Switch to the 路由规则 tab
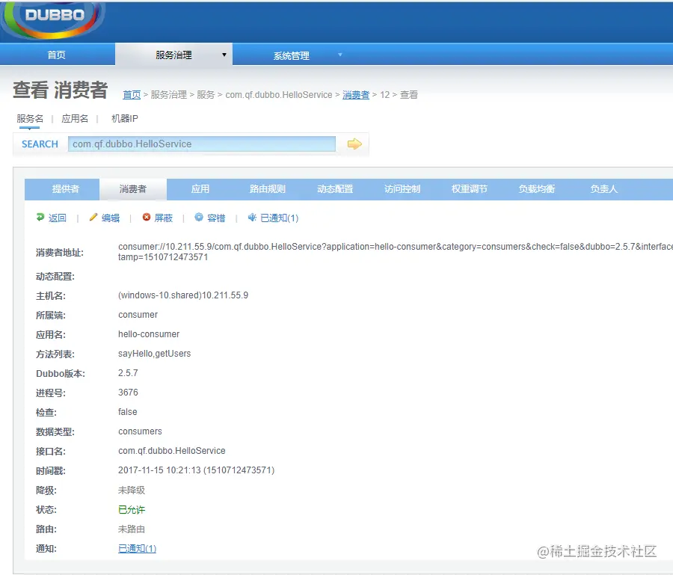Viewport: 673px width, 575px height. click(268, 189)
